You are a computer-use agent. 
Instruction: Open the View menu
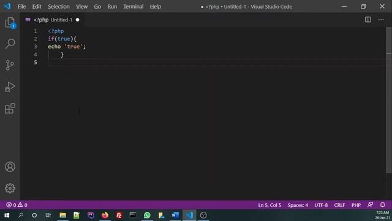point(81,7)
